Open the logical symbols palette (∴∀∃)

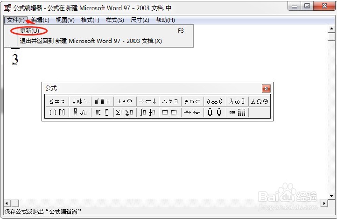170,101
